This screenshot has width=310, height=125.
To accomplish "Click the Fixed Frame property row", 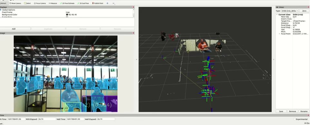I will 66,12.
